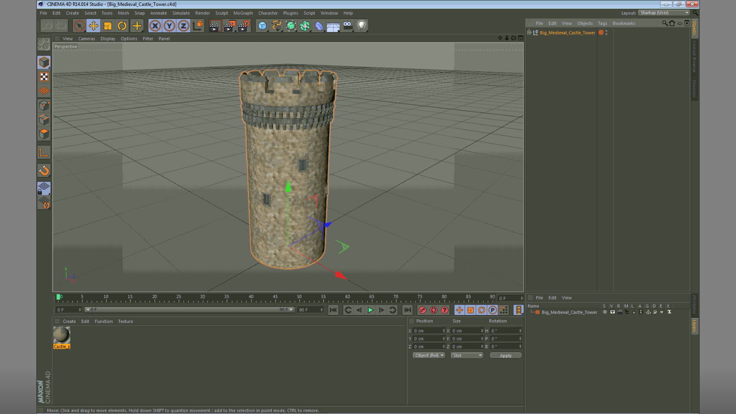
Task: Open the Layers side tab
Action: click(695, 326)
